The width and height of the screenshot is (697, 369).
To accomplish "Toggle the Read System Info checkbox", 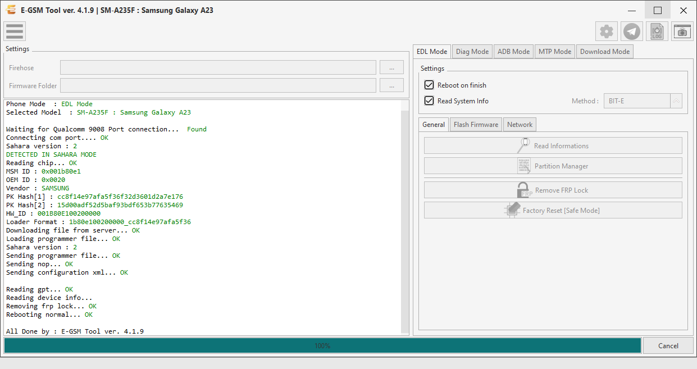I will click(x=429, y=101).
